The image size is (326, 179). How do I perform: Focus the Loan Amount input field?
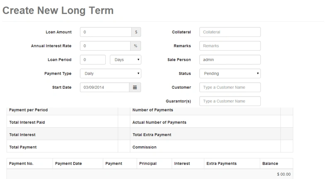(106, 32)
